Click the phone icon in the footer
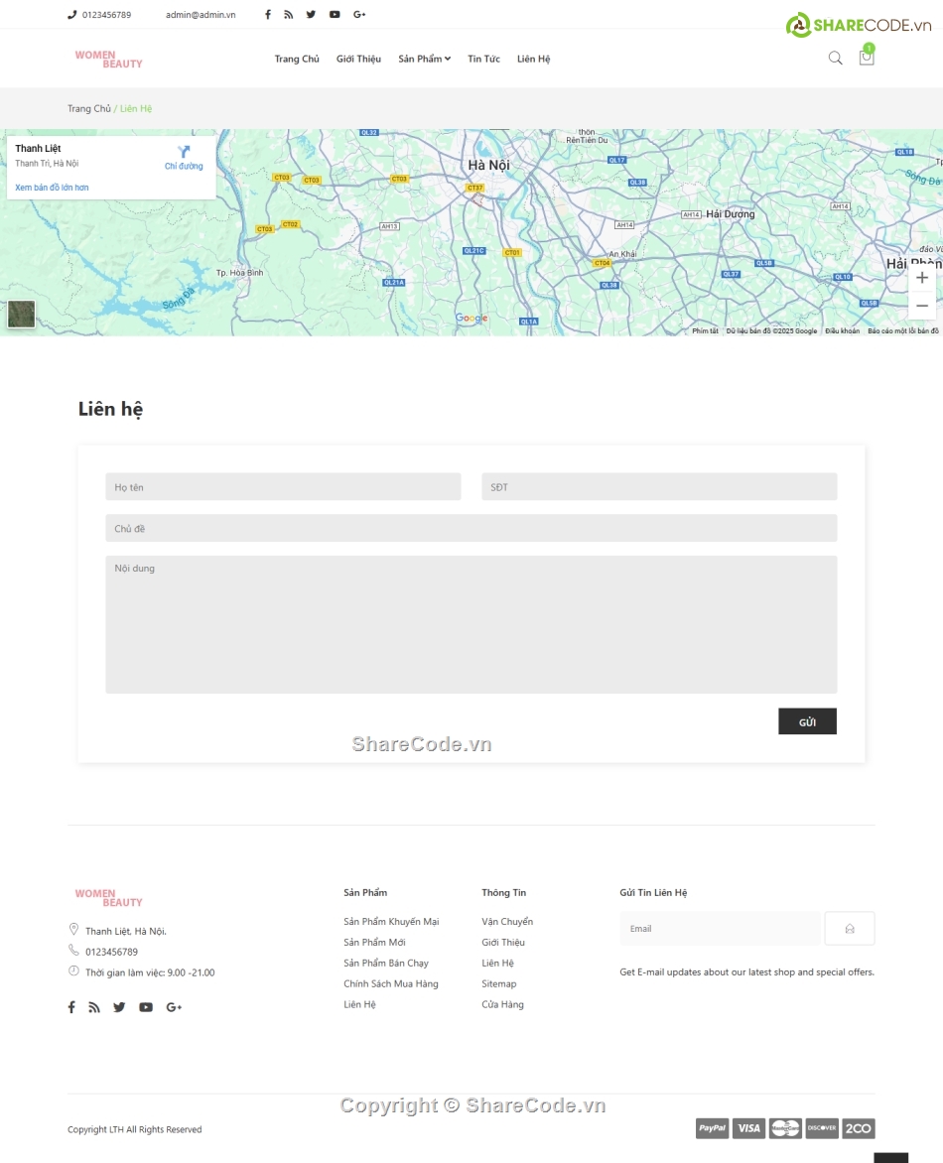Image resolution: width=943 pixels, height=1163 pixels. coord(73,950)
